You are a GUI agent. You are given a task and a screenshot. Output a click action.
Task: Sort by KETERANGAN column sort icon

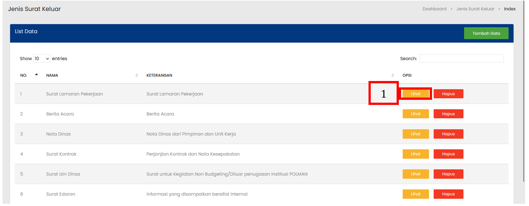point(392,75)
